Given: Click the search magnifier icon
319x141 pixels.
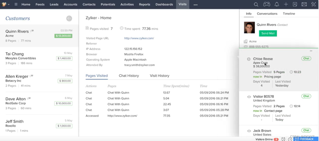Looking at the screenshot, I should (x=256, y=4).
